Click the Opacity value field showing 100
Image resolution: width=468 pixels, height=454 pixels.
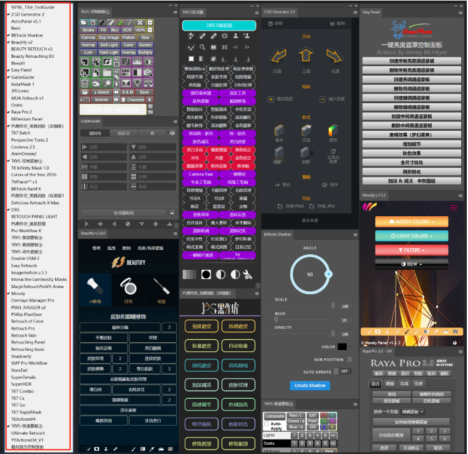pyautogui.click(x=345, y=334)
